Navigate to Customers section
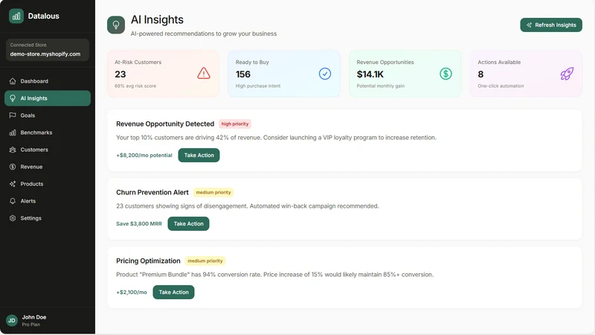The width and height of the screenshot is (595, 335). pyautogui.click(x=48, y=150)
